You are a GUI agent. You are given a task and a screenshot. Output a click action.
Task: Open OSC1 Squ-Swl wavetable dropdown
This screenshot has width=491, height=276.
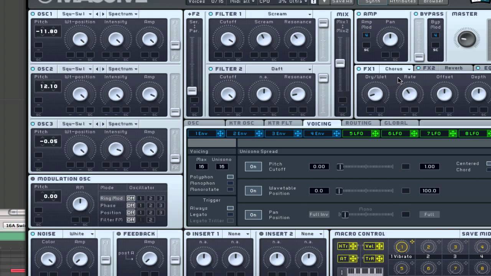pyautogui.click(x=77, y=14)
